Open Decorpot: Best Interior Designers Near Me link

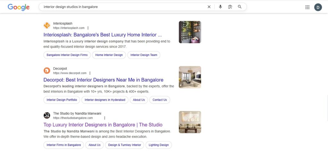[x=103, y=80]
